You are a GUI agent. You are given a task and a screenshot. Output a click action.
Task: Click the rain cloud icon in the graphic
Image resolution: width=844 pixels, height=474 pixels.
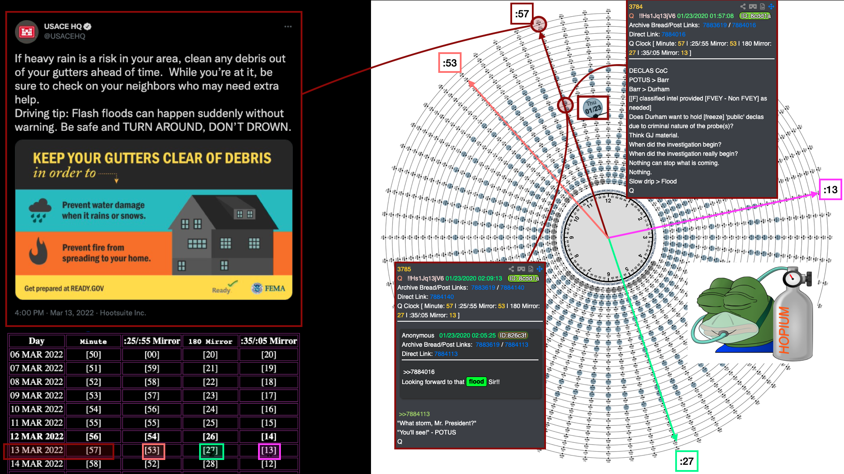(x=40, y=210)
